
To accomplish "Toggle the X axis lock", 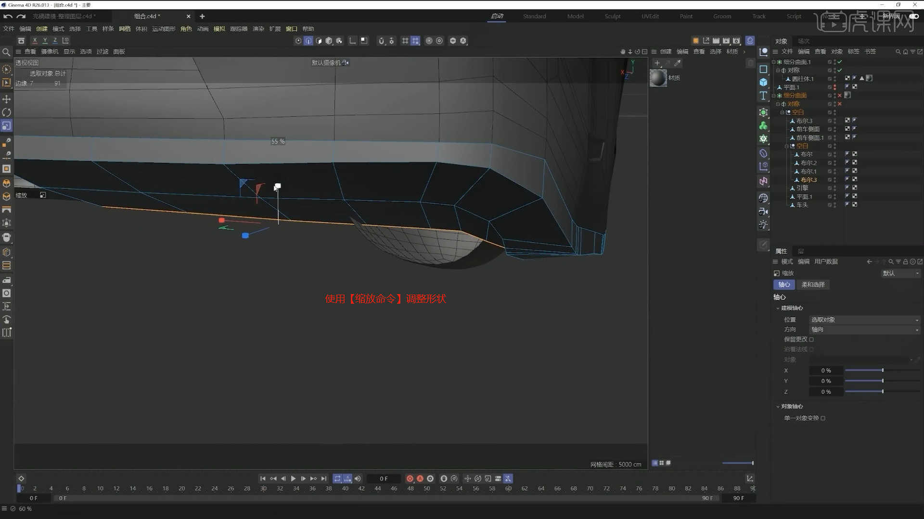I will [x=35, y=41].
